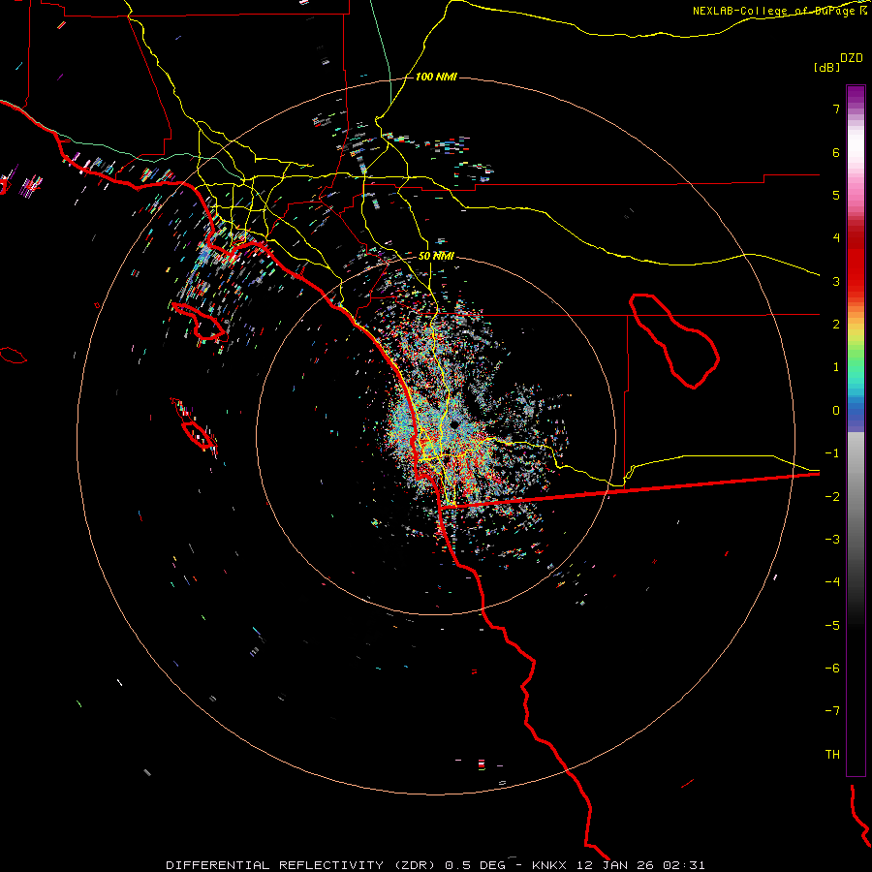This screenshot has height=872, width=872.
Task: Click the 3 value on the color scale
Action: point(836,281)
